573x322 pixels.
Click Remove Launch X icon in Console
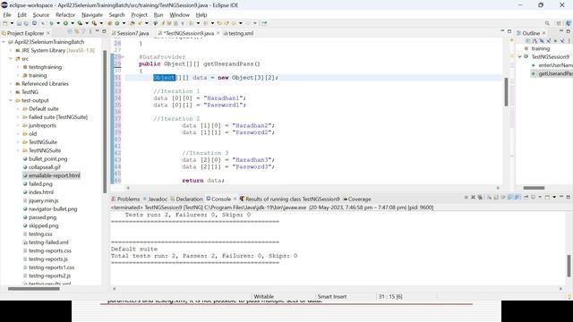click(473, 197)
